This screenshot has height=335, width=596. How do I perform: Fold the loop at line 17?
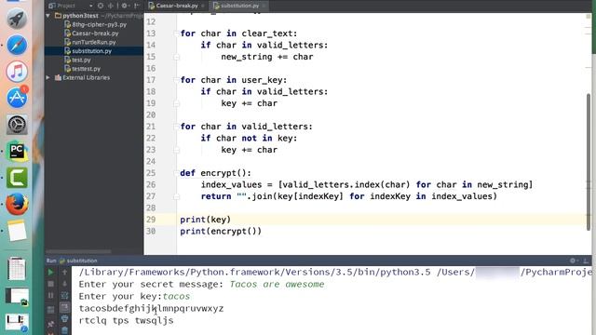[176, 80]
